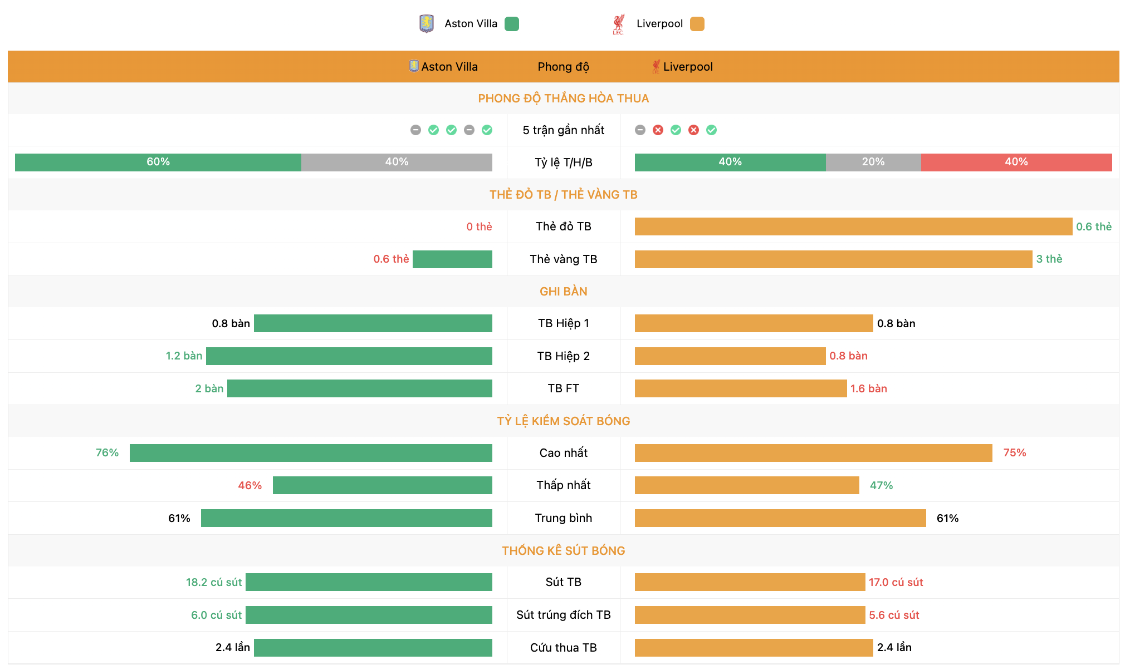Click the Aston Villa 60% win bar
Screen dimensions: 1125x670
158,162
